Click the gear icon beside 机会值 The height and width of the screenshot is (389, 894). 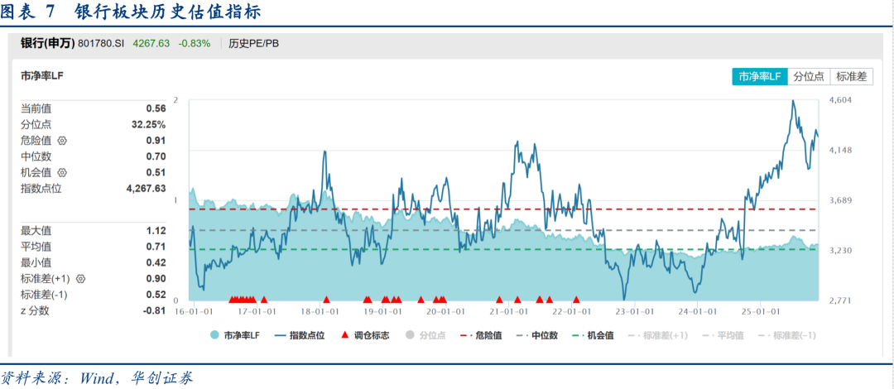(62, 173)
